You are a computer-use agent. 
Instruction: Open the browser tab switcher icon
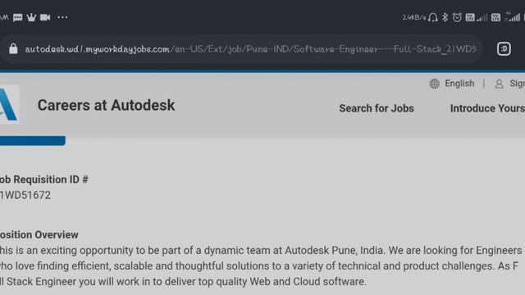[x=504, y=49]
